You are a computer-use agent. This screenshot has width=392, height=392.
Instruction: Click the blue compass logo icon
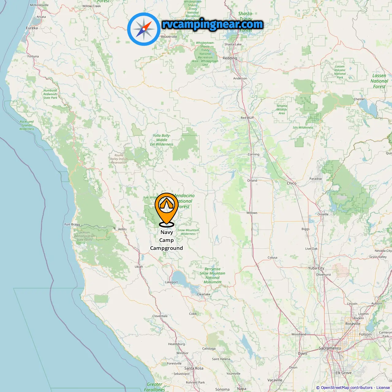[x=144, y=29]
